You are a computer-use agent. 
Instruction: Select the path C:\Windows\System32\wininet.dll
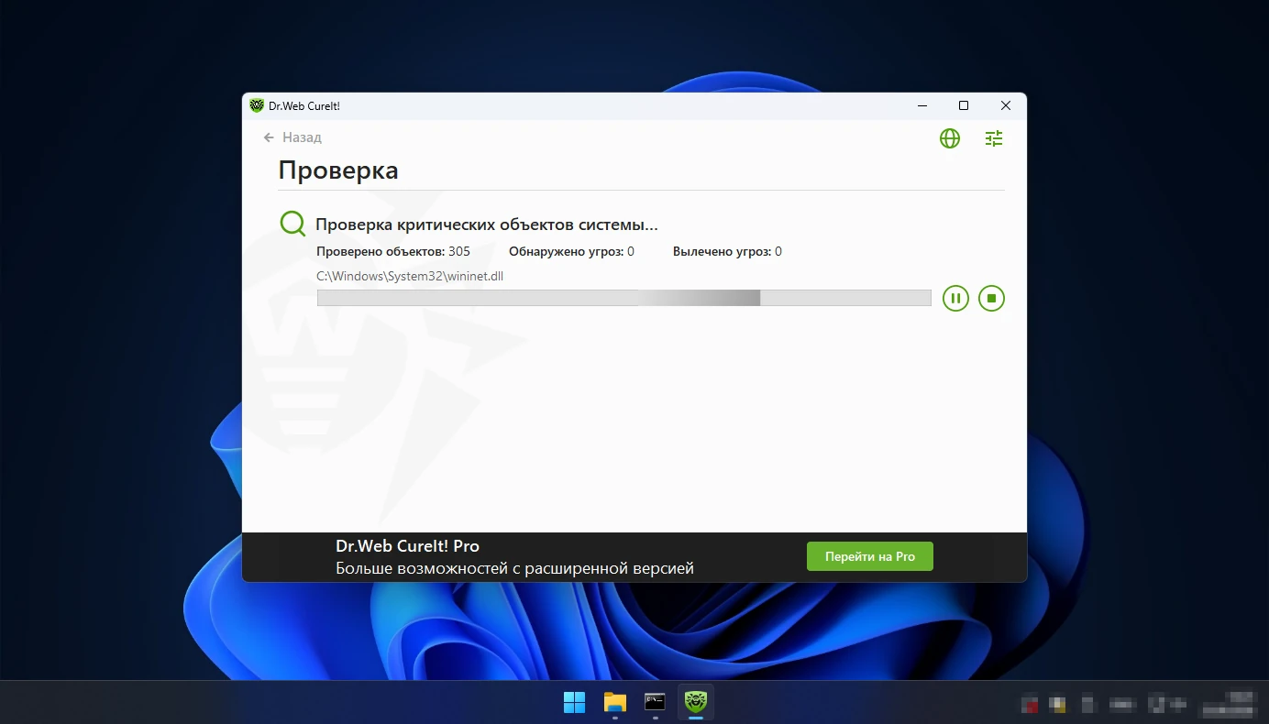(410, 276)
